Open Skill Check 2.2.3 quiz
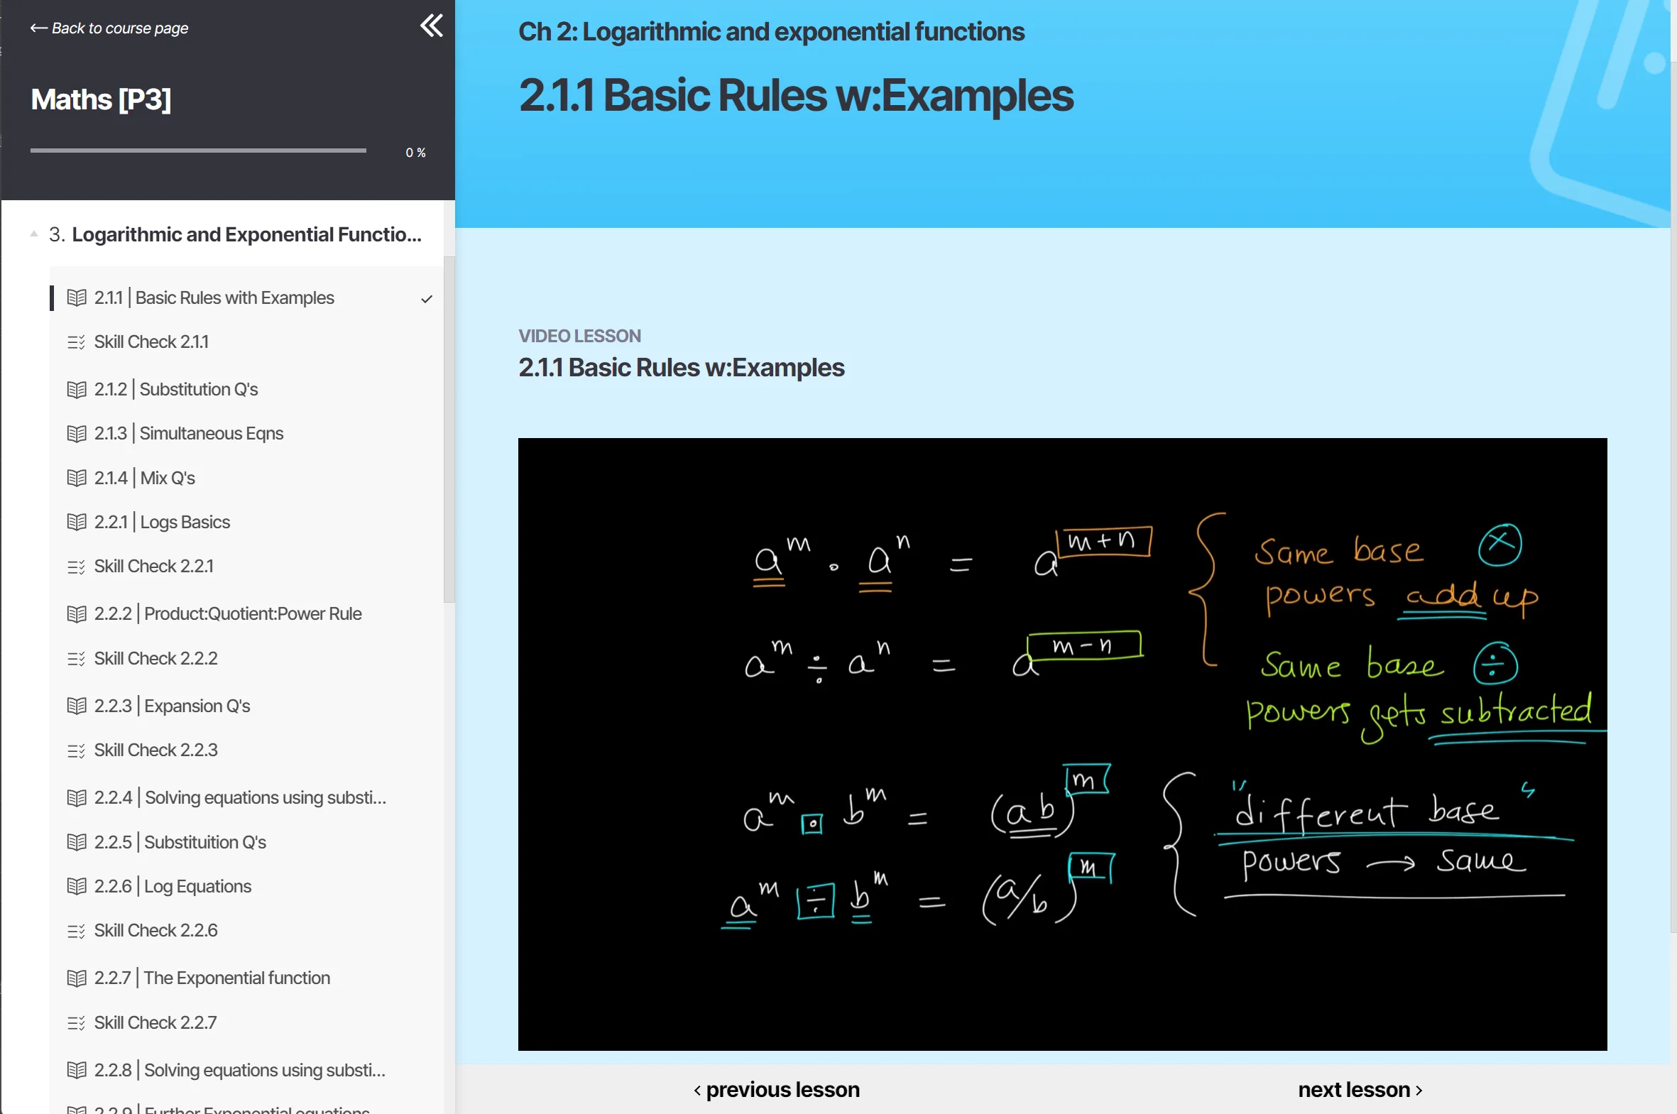Viewport: 1677px width, 1114px height. tap(155, 750)
